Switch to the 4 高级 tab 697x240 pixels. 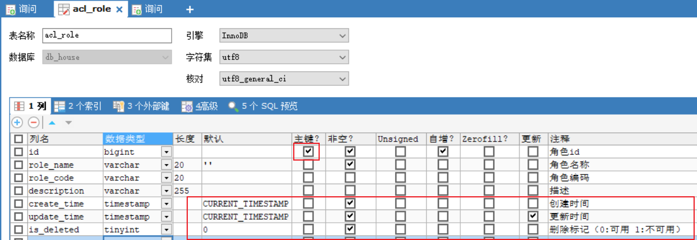coord(200,106)
